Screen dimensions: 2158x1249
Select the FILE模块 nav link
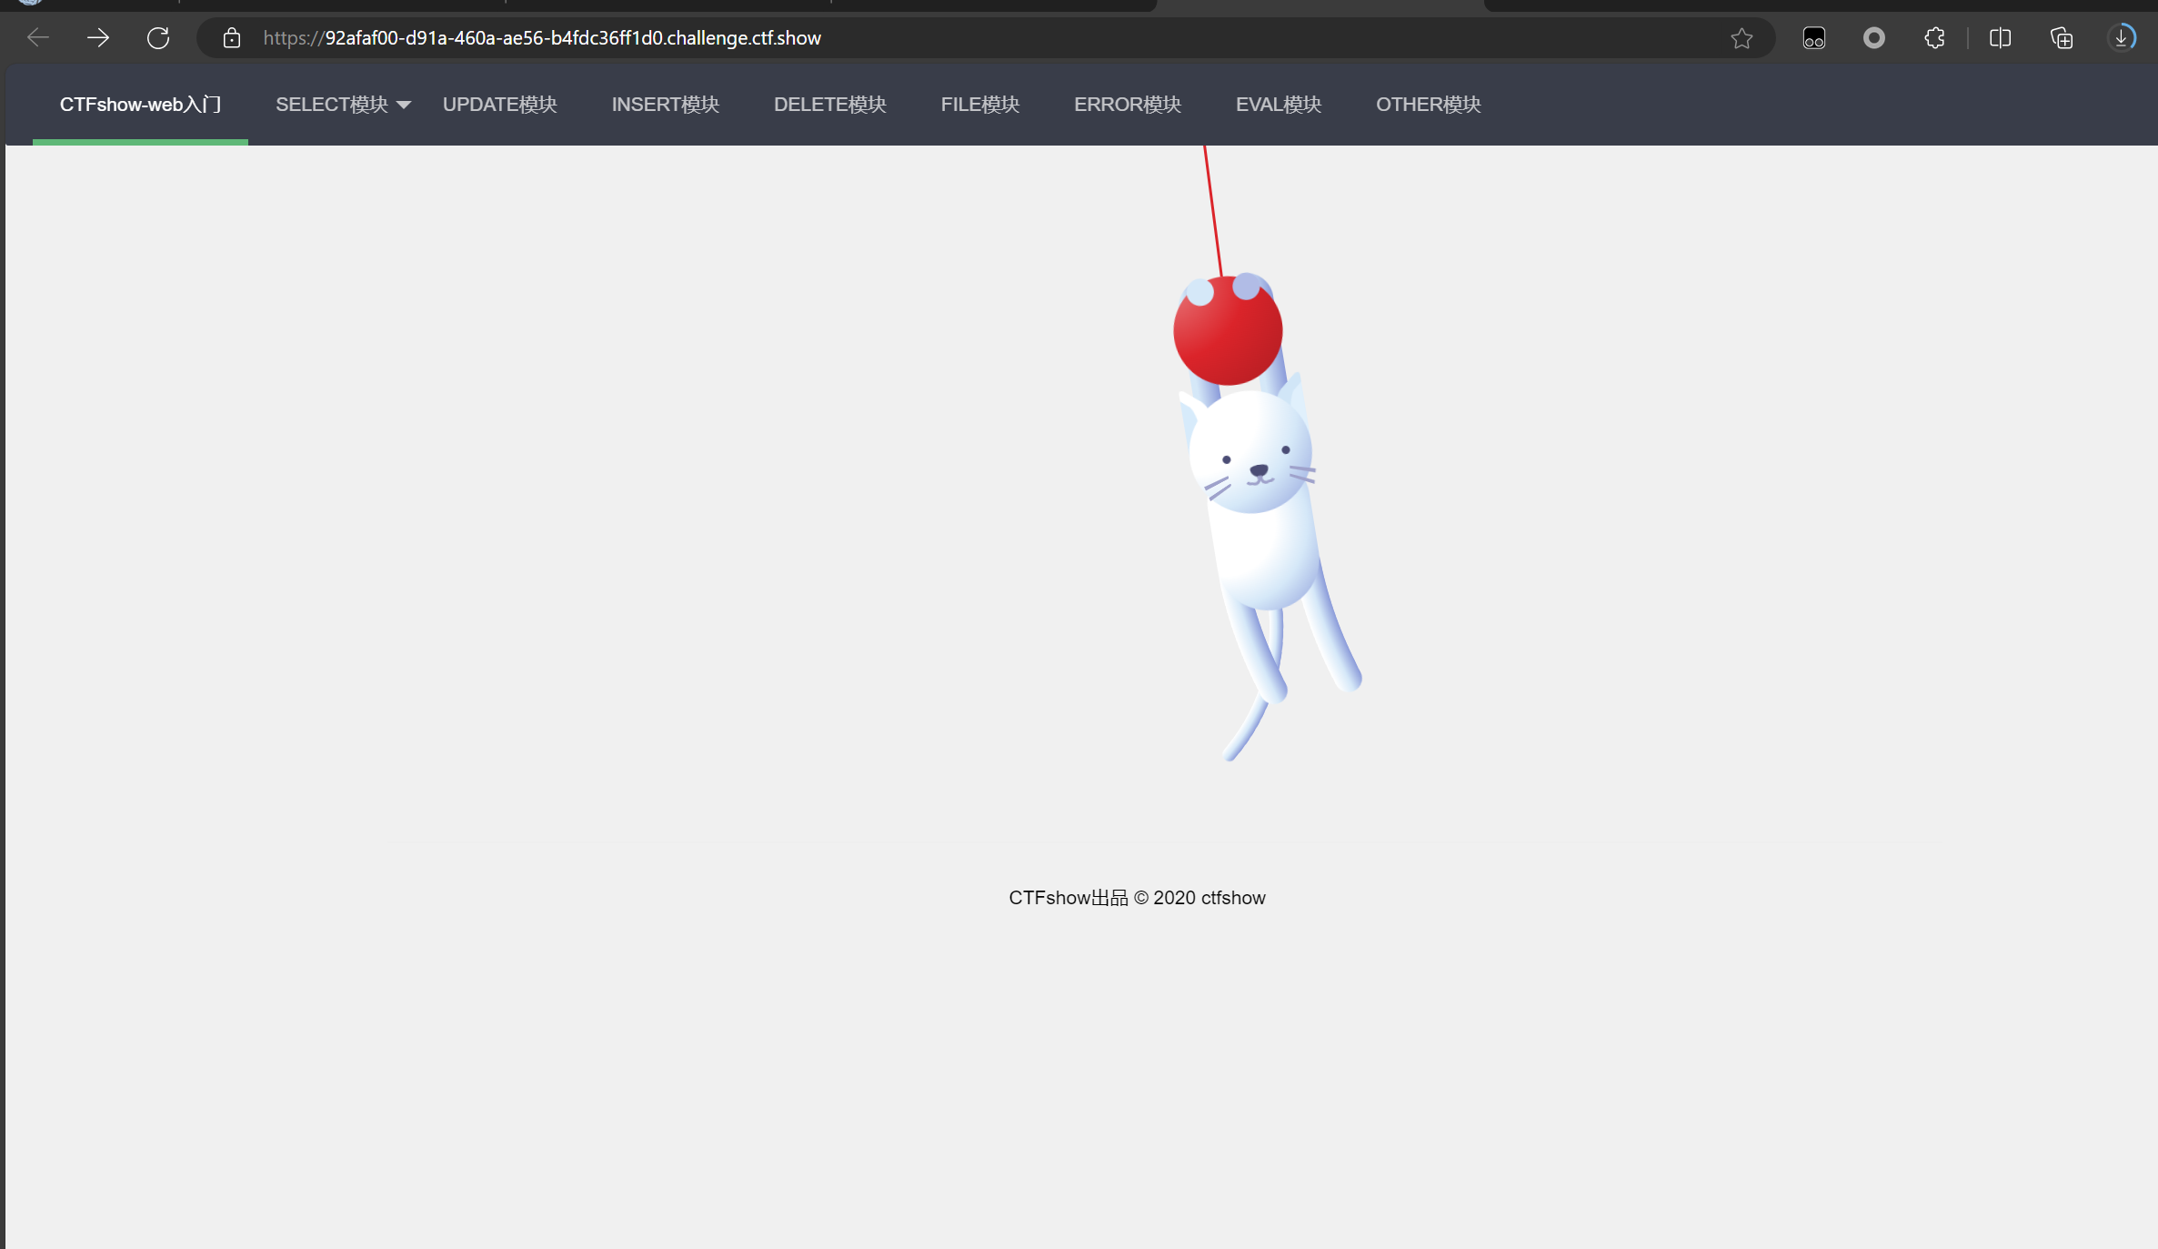point(979,105)
